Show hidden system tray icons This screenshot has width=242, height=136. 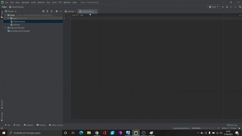tap(198, 133)
